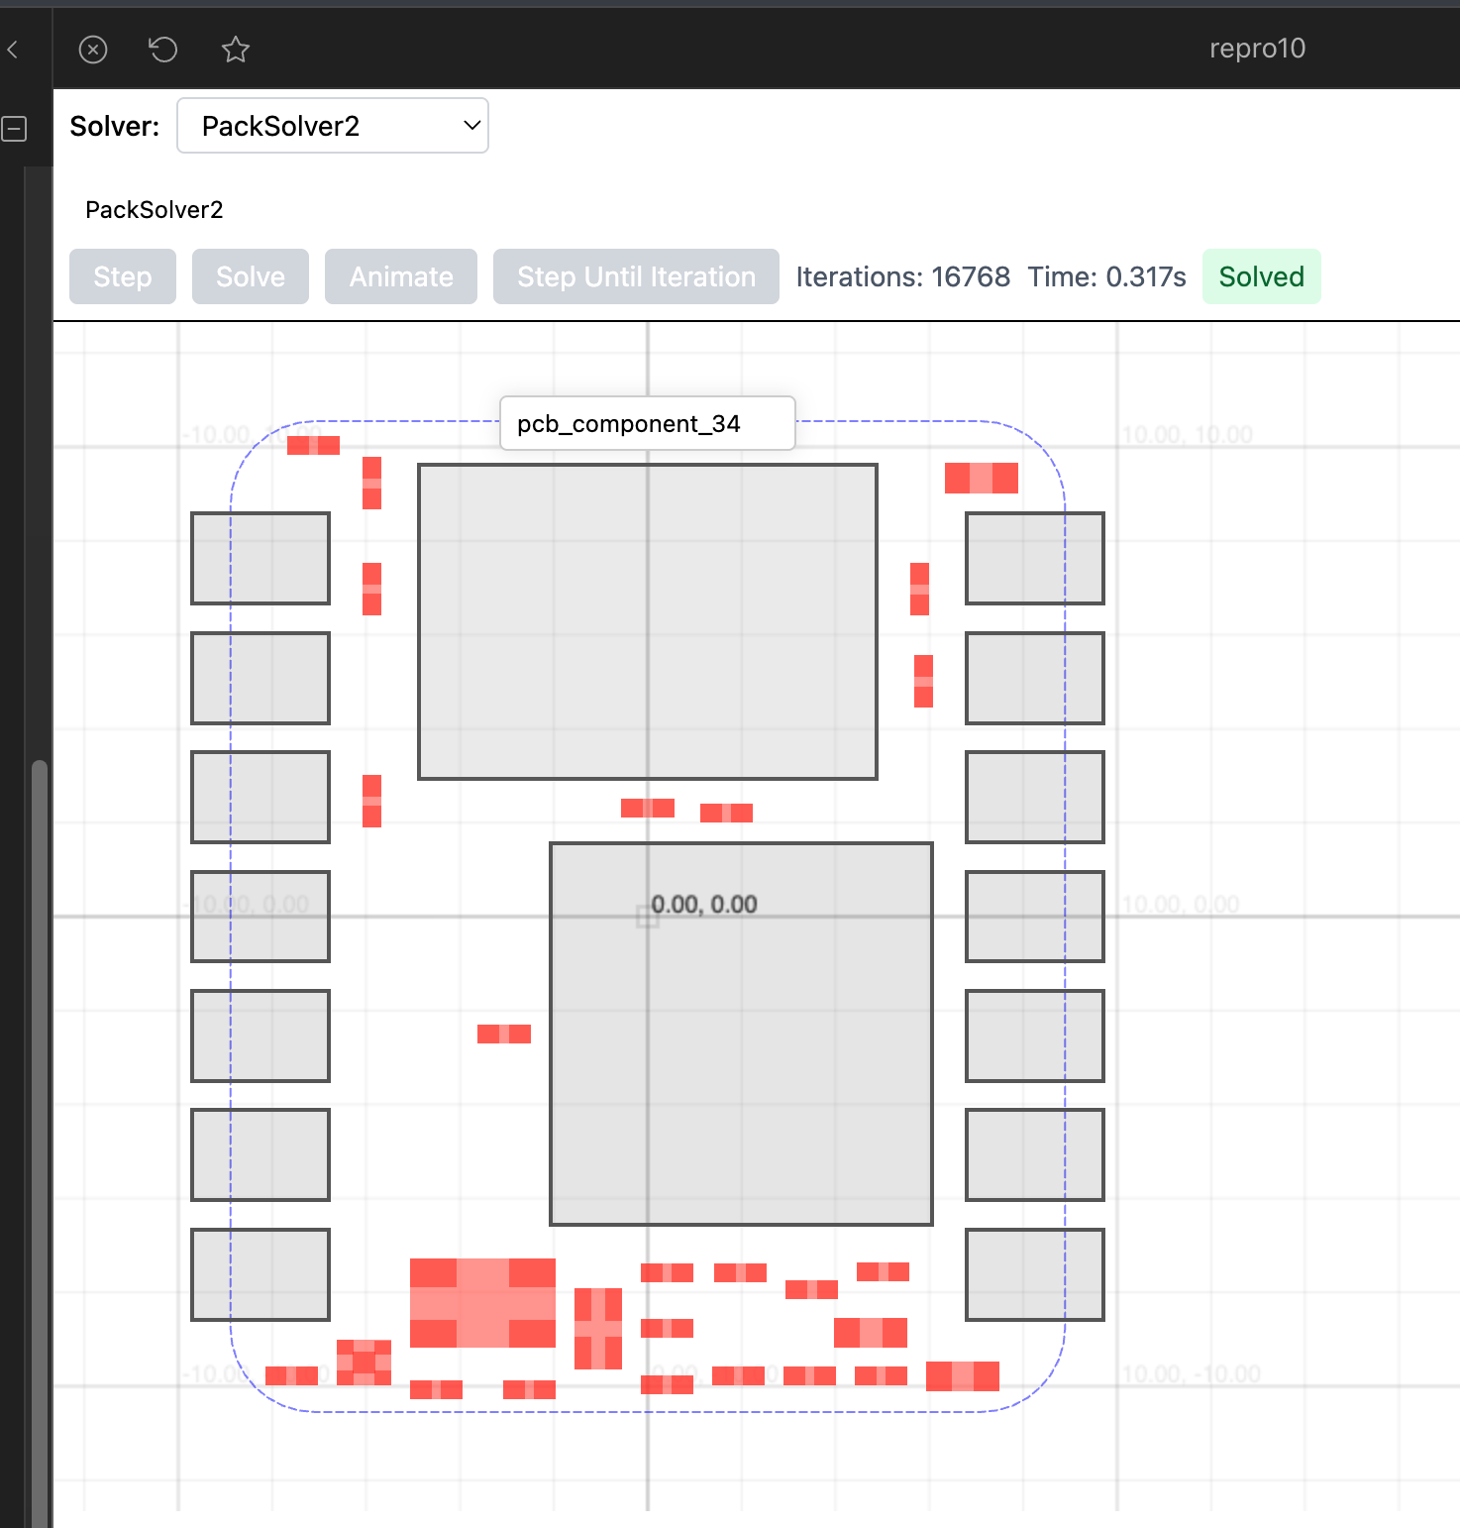Viewport: 1460px width, 1528px height.
Task: Click the PackSolver2 heading below the dropdown
Action: [155, 210]
